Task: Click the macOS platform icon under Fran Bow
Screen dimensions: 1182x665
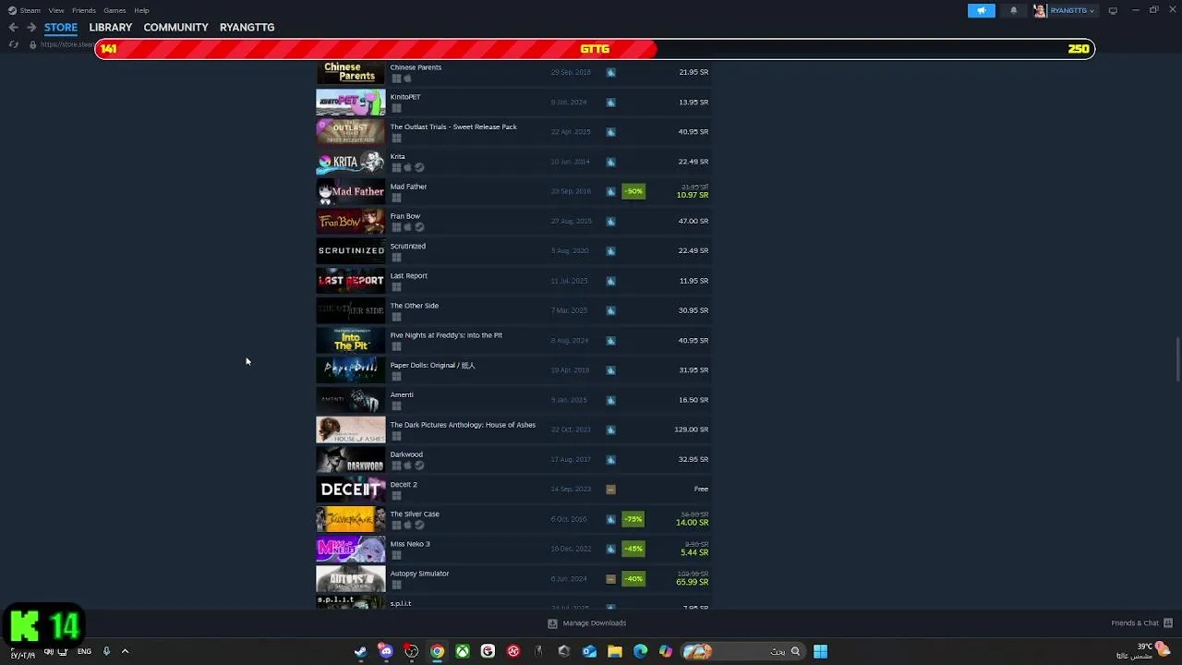Action: (x=407, y=227)
